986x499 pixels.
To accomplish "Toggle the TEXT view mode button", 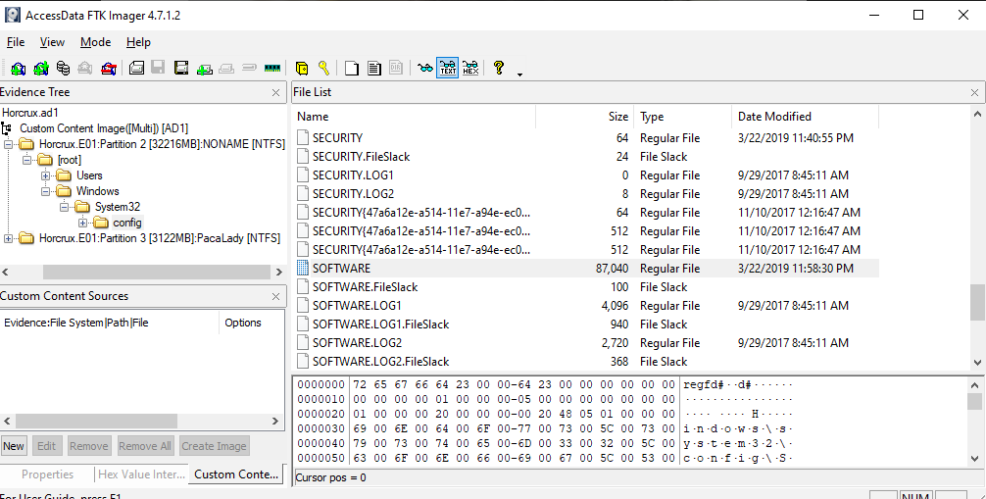I will coord(448,68).
